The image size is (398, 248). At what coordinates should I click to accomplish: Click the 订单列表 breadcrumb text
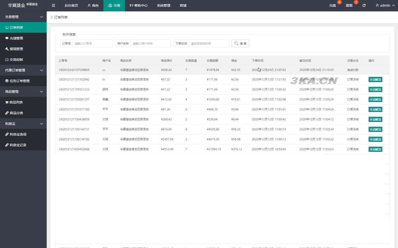61,17
